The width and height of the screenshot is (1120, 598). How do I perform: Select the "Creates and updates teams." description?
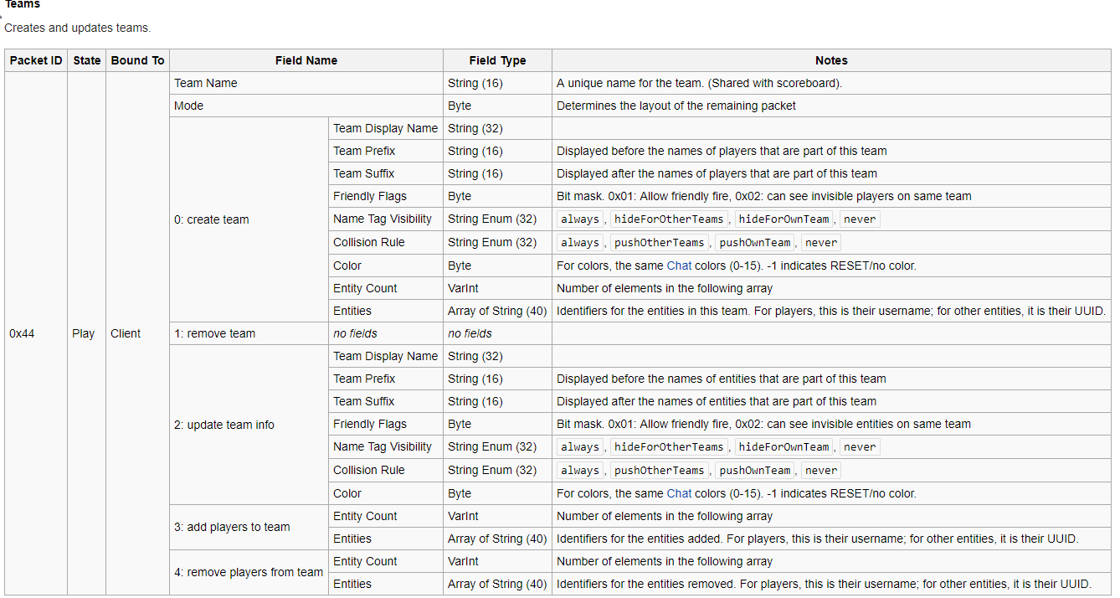pos(77,28)
